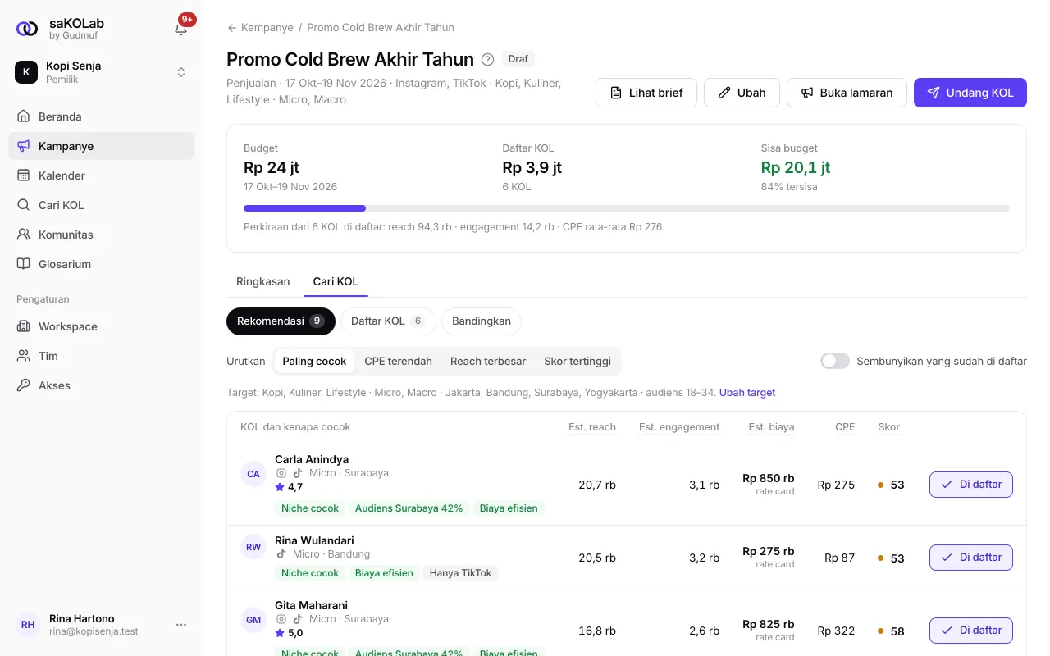Open Kampanye in the sidebar

pos(102,146)
